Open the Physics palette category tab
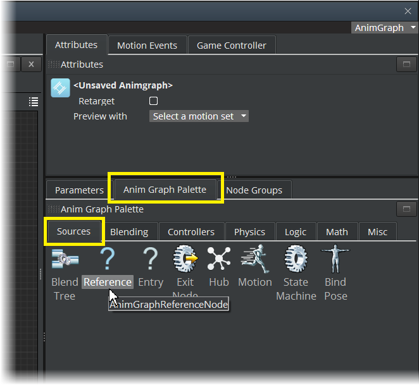419x385 pixels. click(249, 232)
